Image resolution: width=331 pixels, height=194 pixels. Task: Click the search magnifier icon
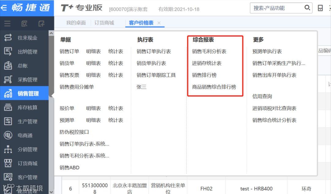coord(307,8)
